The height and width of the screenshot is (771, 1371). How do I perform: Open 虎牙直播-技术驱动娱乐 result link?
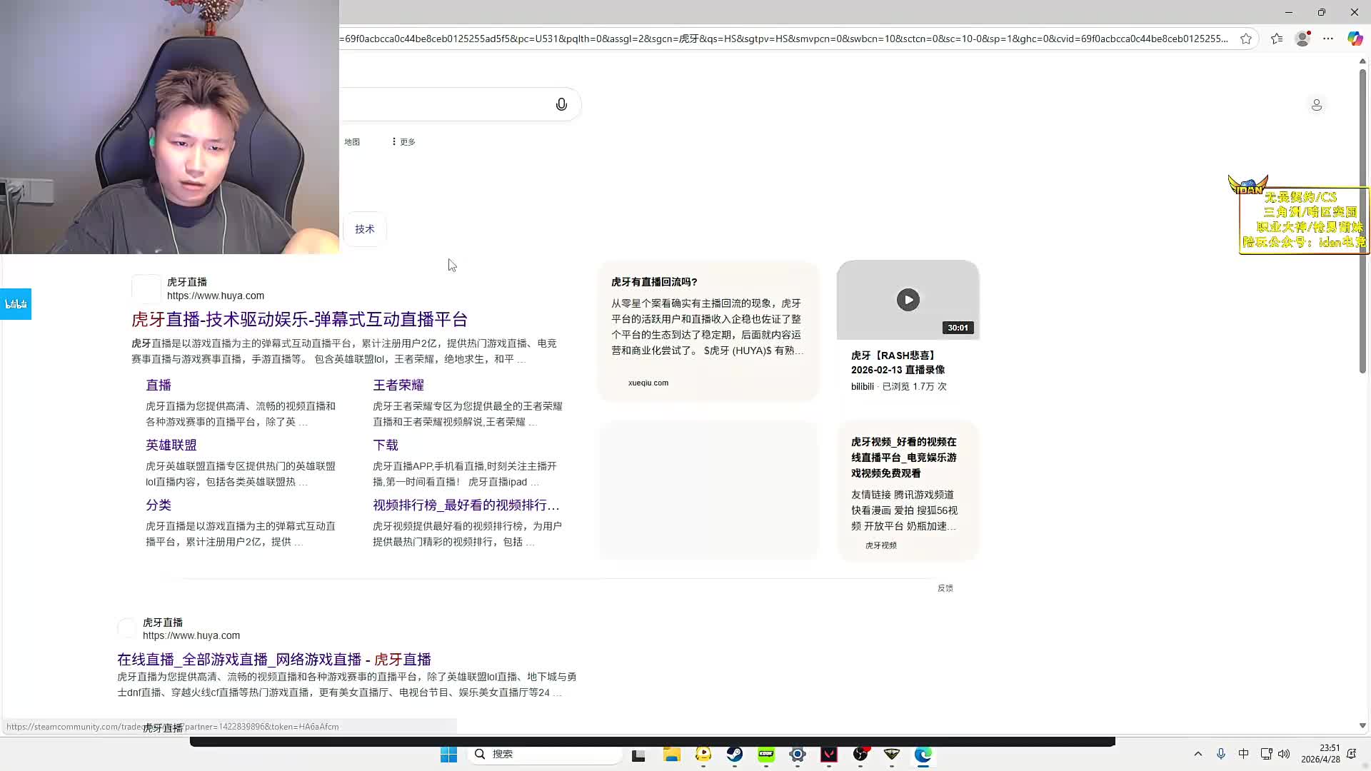tap(299, 319)
